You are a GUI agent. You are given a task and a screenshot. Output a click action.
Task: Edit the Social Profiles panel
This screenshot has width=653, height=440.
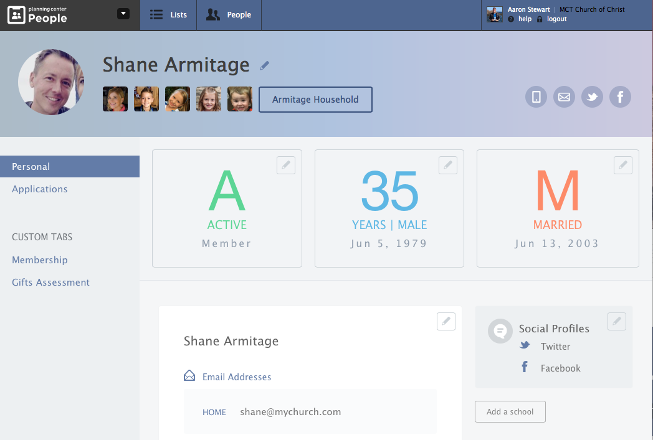click(x=617, y=321)
